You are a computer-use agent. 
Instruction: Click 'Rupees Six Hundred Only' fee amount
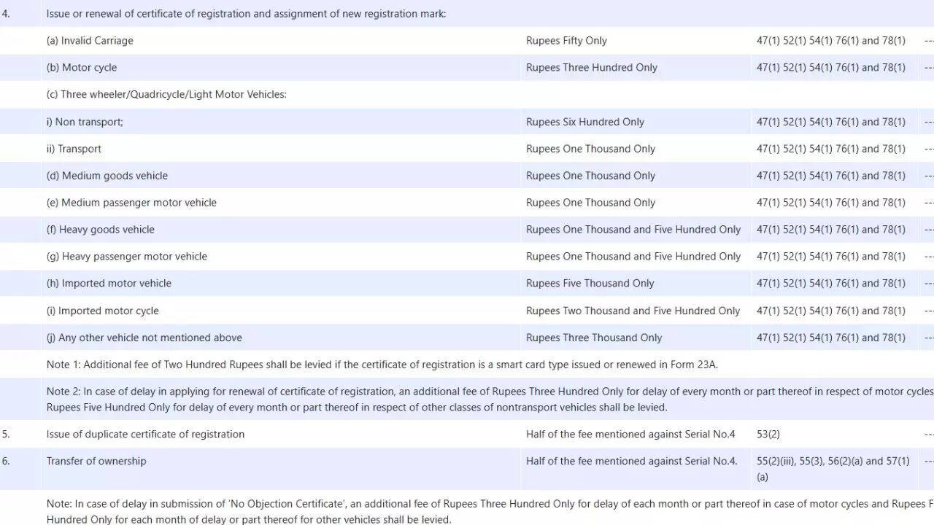(584, 122)
